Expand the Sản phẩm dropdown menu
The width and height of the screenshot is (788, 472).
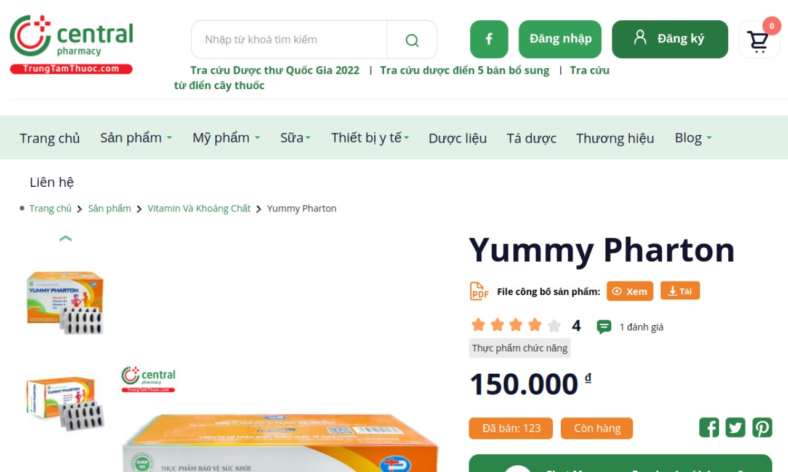(x=136, y=138)
